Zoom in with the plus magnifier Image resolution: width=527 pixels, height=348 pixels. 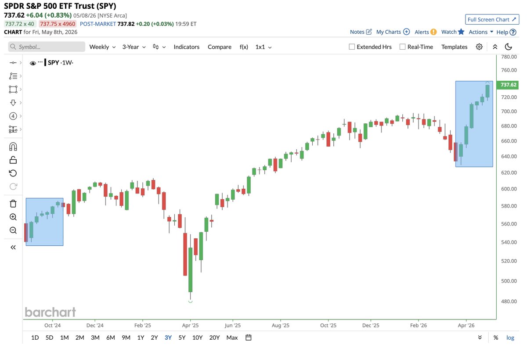(x=13, y=217)
